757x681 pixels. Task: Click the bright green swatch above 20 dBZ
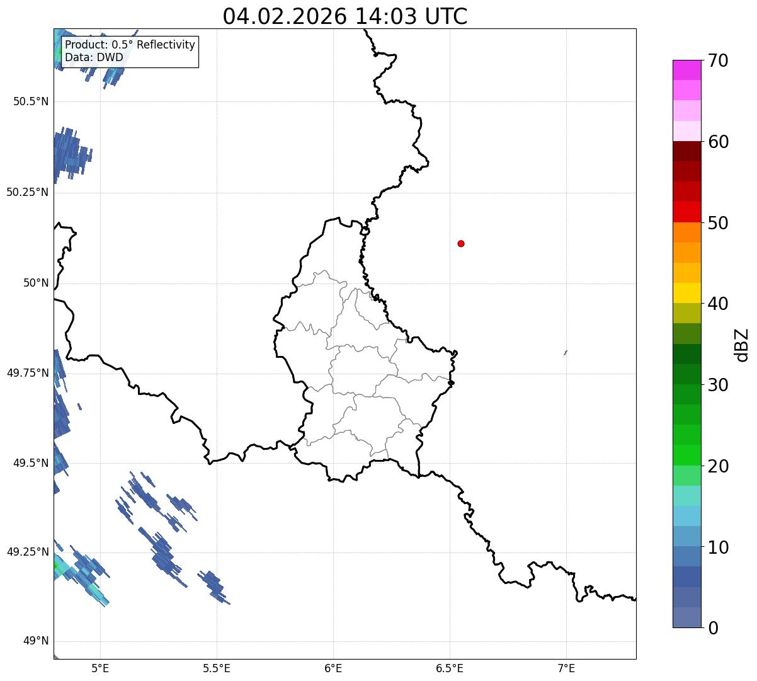[686, 455]
